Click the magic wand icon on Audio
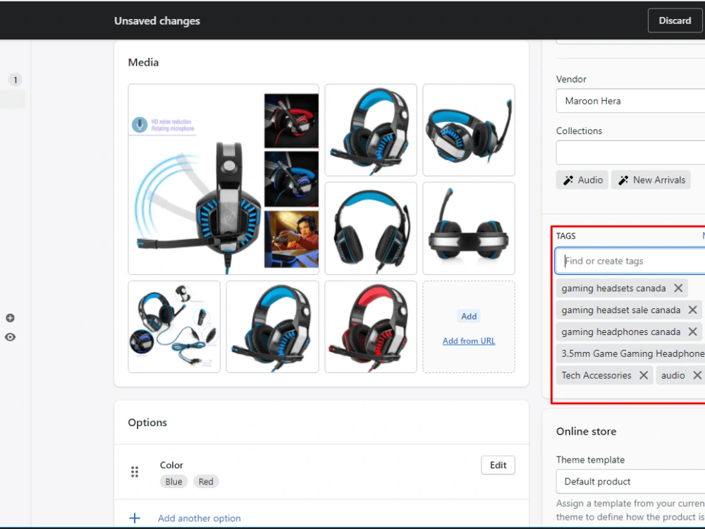The image size is (705, 529). [x=568, y=180]
